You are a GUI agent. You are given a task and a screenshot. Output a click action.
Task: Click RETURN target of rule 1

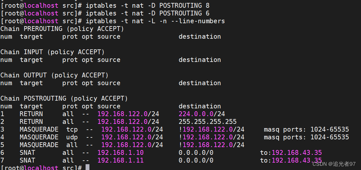(31, 114)
